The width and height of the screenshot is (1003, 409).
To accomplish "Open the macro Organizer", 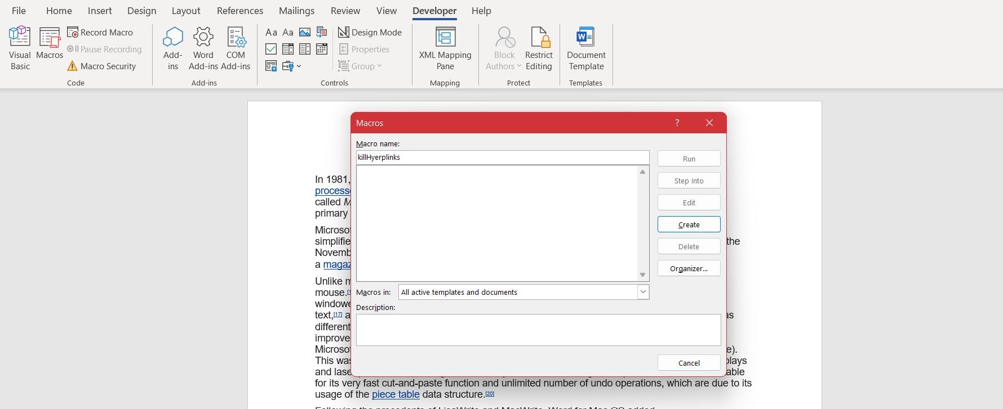I will click(x=689, y=268).
